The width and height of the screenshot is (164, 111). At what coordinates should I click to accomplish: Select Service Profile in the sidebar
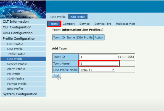pyautogui.click(x=23, y=64)
